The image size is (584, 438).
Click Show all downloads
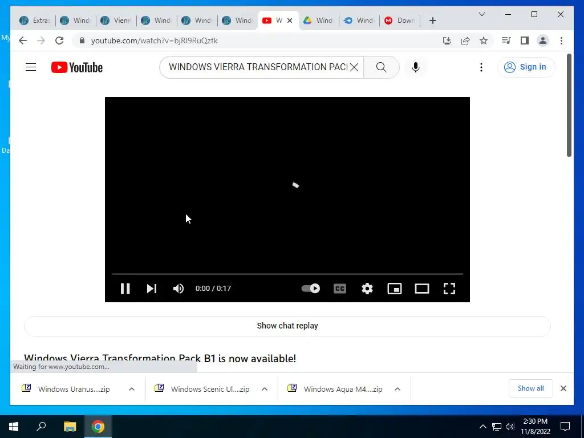pyautogui.click(x=531, y=388)
